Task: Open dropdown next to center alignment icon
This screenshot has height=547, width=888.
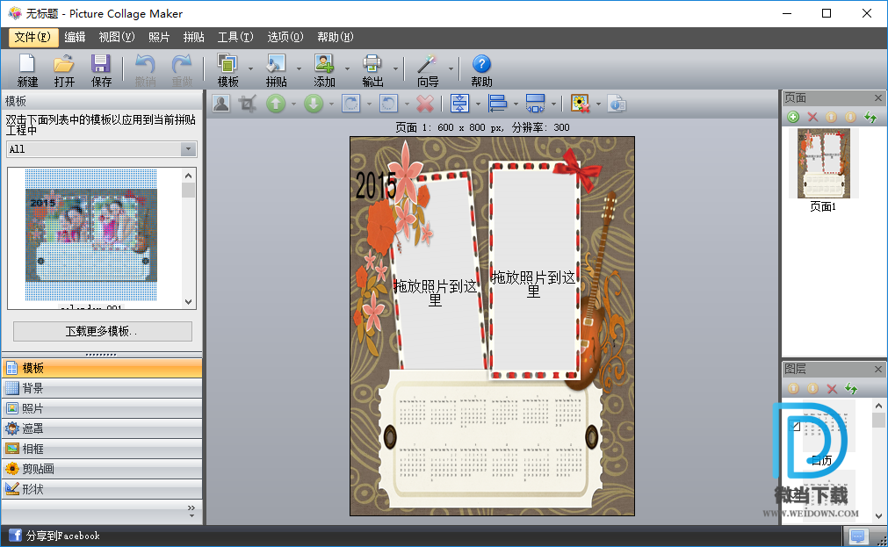Action: [x=479, y=104]
